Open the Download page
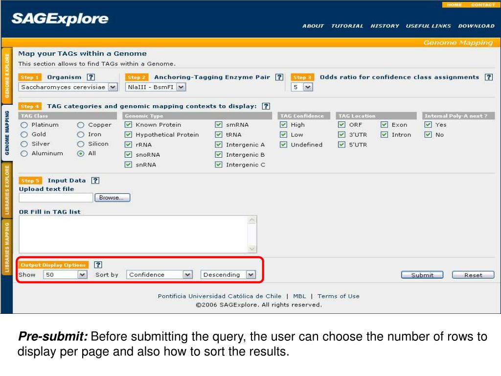The height and width of the screenshot is (376, 501). [x=476, y=26]
